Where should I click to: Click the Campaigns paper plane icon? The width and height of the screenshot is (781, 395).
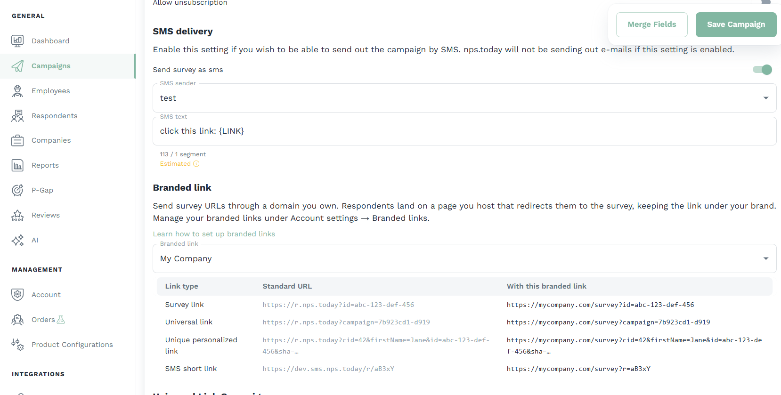tap(17, 66)
